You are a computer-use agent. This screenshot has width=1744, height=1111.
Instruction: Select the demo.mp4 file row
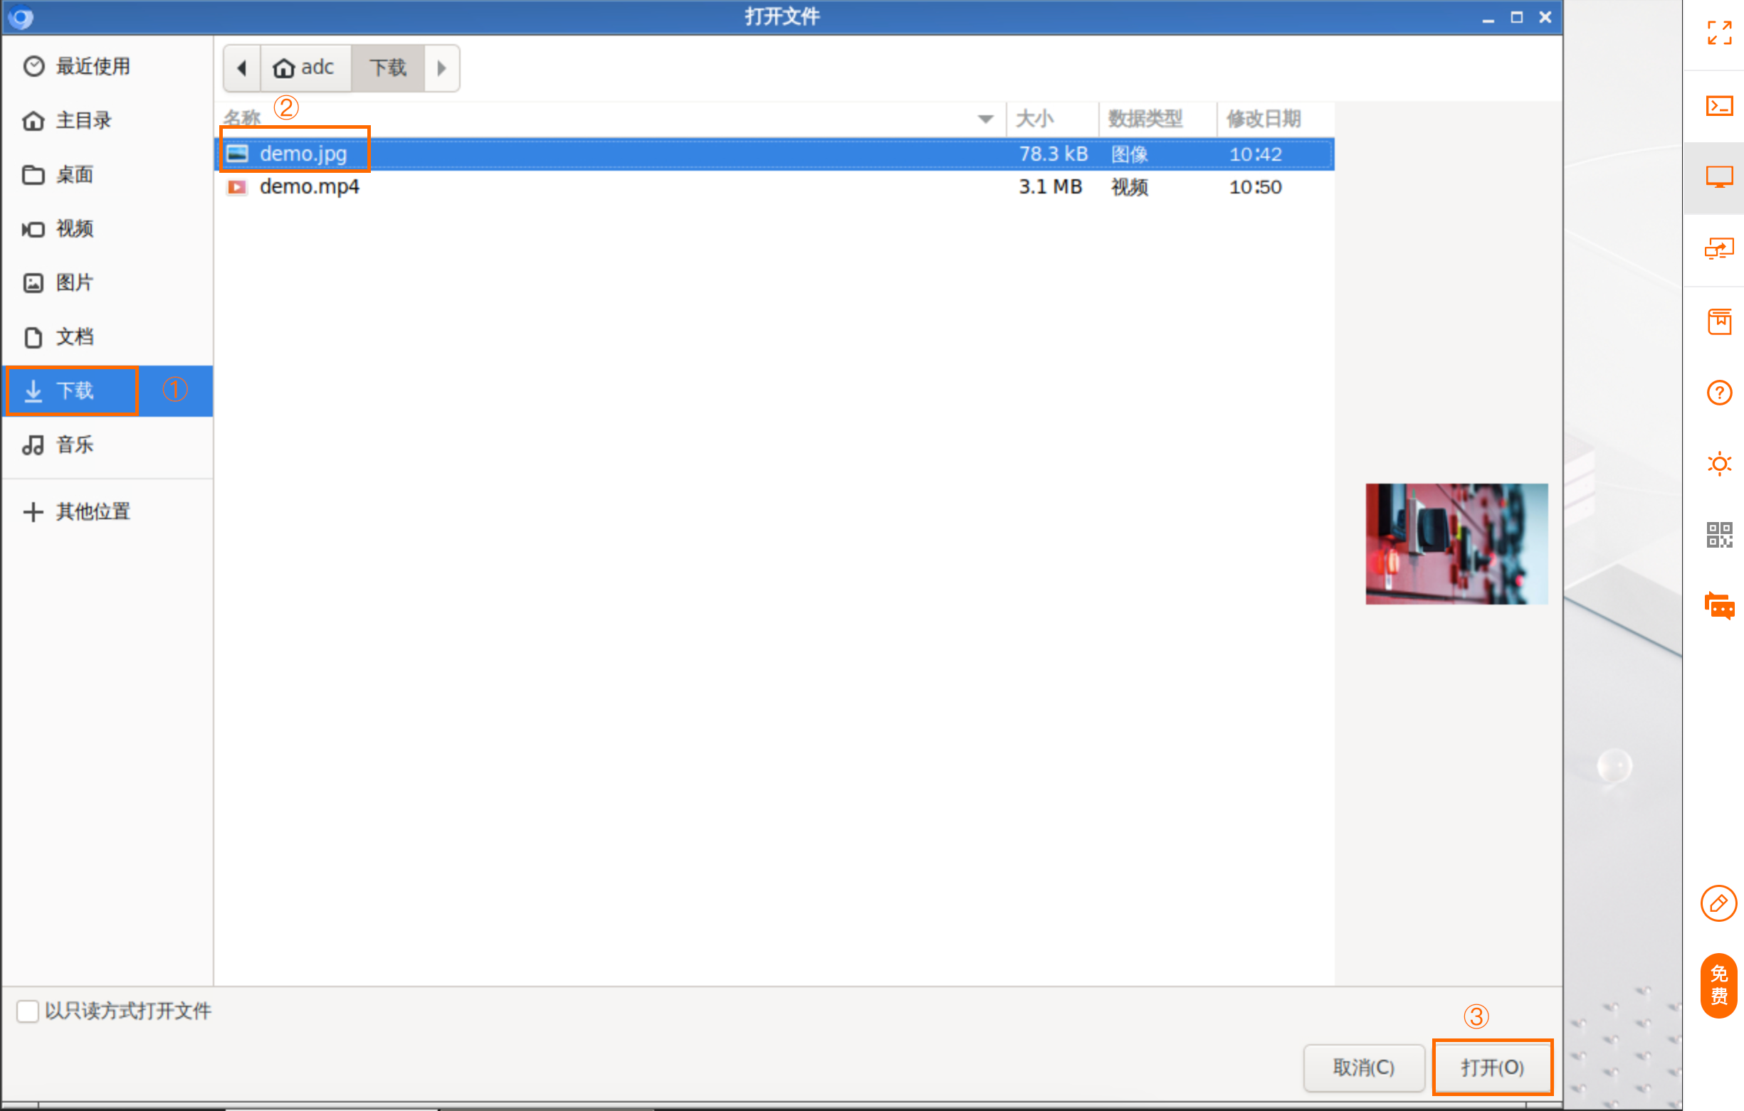point(310,187)
